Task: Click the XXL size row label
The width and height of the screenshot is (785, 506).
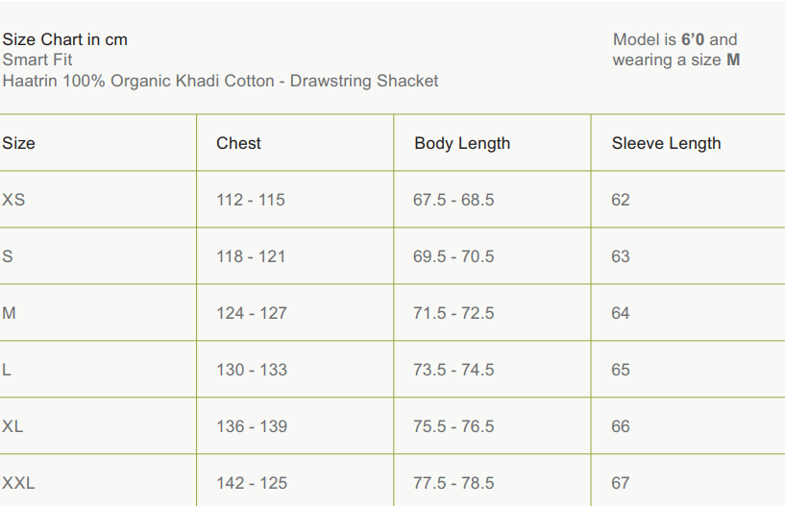Action: click(x=18, y=483)
